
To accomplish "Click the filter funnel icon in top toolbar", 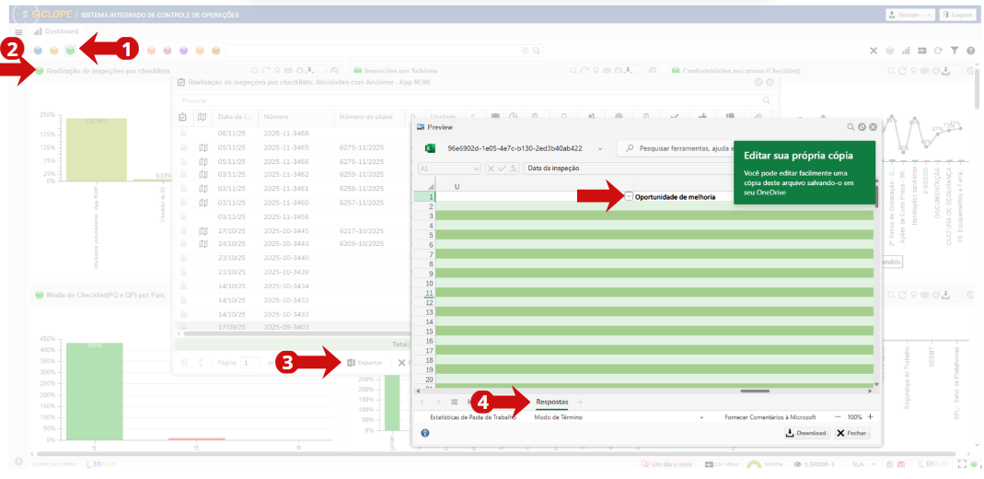I will (x=955, y=51).
